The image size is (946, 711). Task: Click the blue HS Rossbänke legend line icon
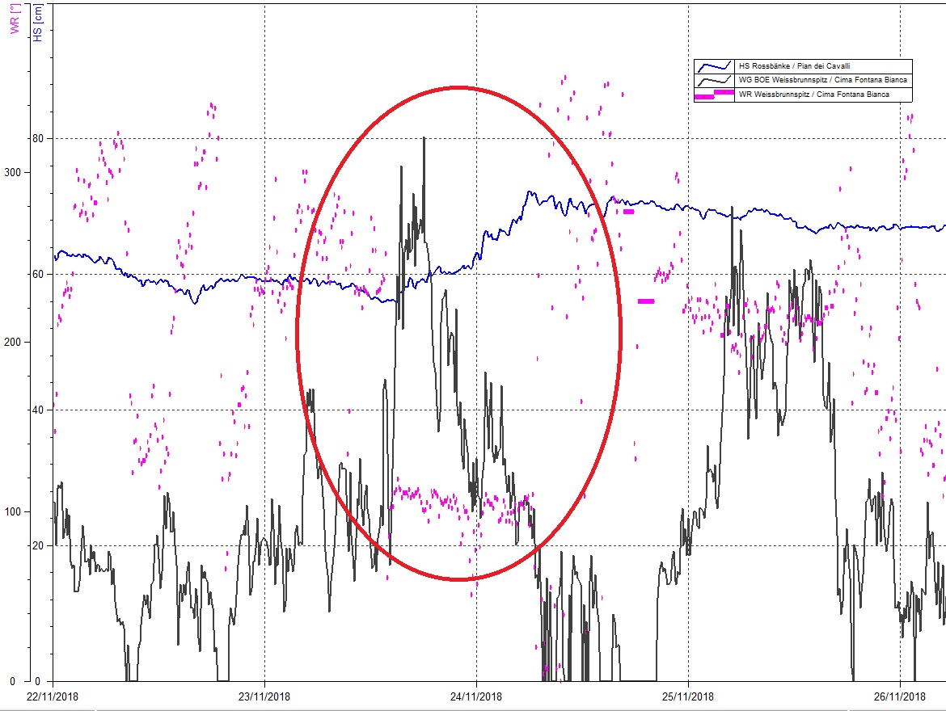714,67
